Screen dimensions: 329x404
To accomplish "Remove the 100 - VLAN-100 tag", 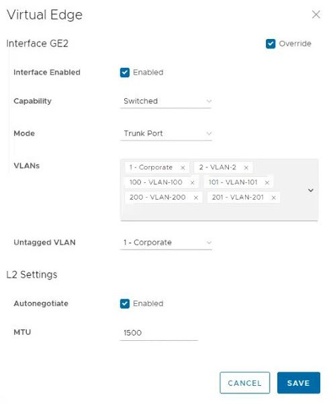I will (192, 183).
